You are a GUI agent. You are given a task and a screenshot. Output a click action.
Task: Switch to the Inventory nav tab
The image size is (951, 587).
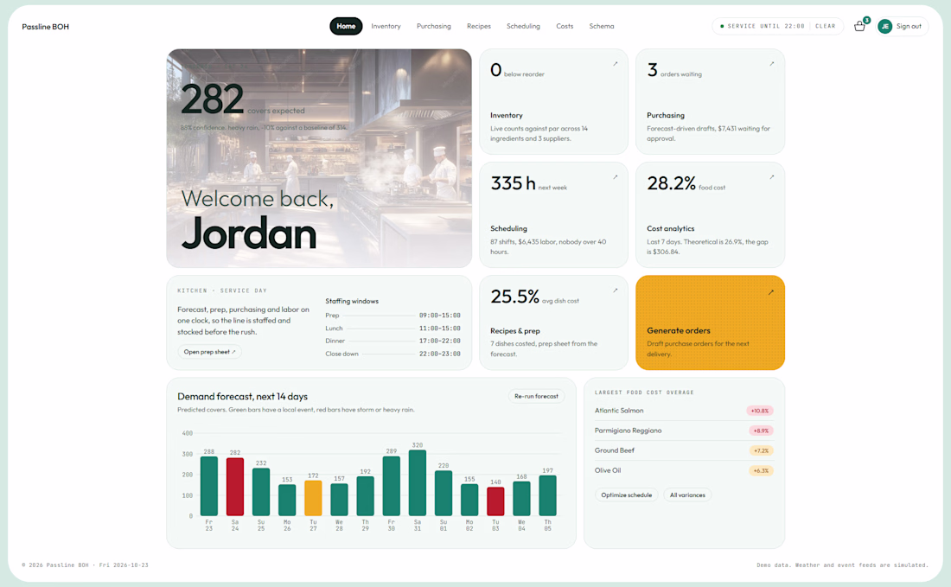pyautogui.click(x=386, y=26)
